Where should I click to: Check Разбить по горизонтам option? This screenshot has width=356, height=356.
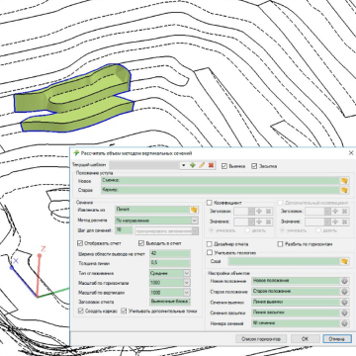click(x=280, y=244)
